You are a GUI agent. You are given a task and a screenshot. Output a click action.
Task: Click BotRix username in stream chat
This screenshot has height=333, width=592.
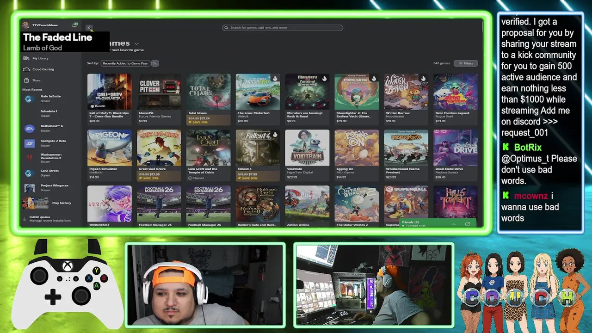point(528,148)
